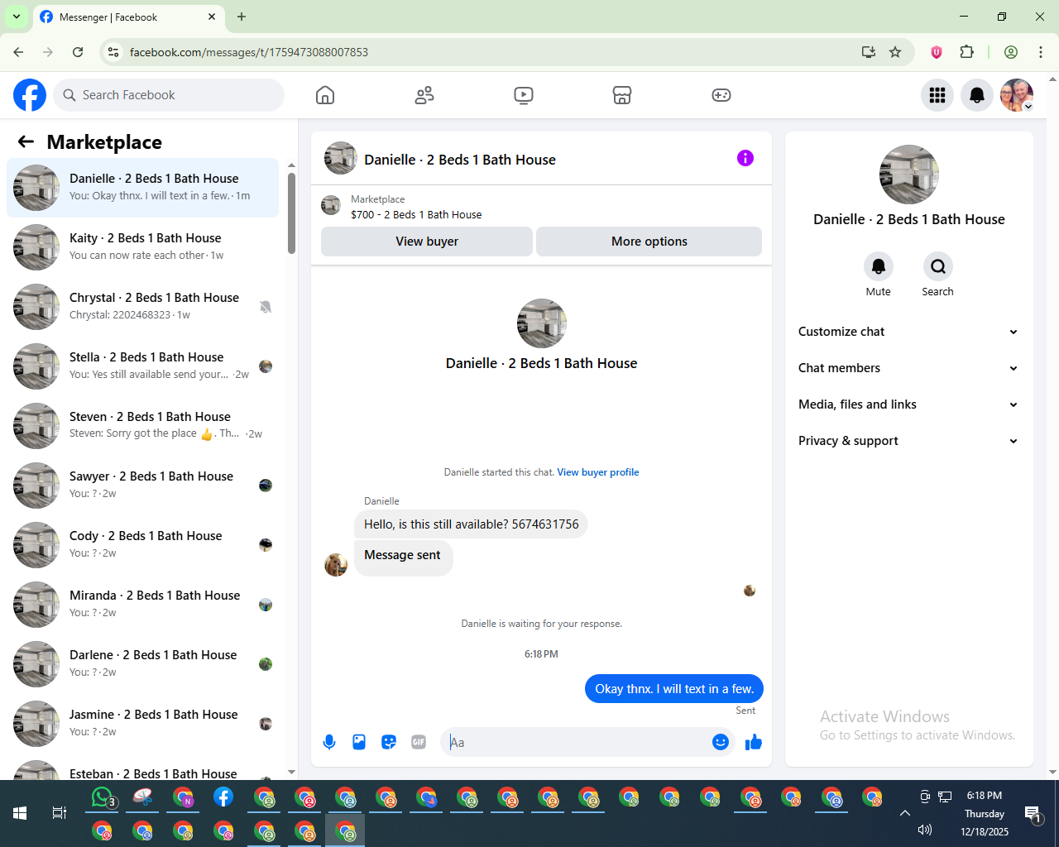Send a voice clip with microphone icon
Image resolution: width=1059 pixels, height=847 pixels.
click(329, 742)
